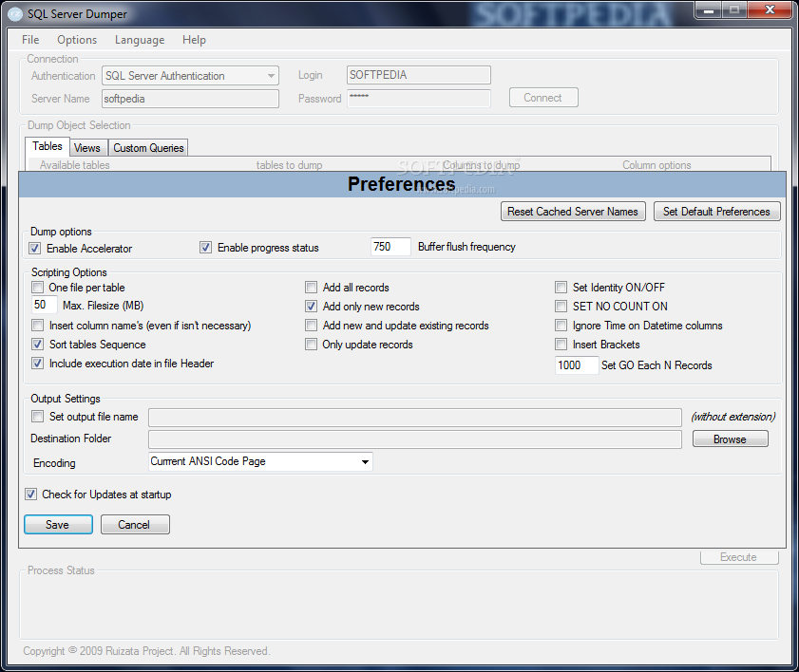Click the '(without extension)' note
Image resolution: width=799 pixels, height=672 pixels.
click(732, 417)
